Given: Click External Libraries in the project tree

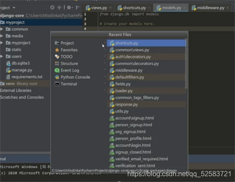Looking at the screenshot, I should point(16,90).
